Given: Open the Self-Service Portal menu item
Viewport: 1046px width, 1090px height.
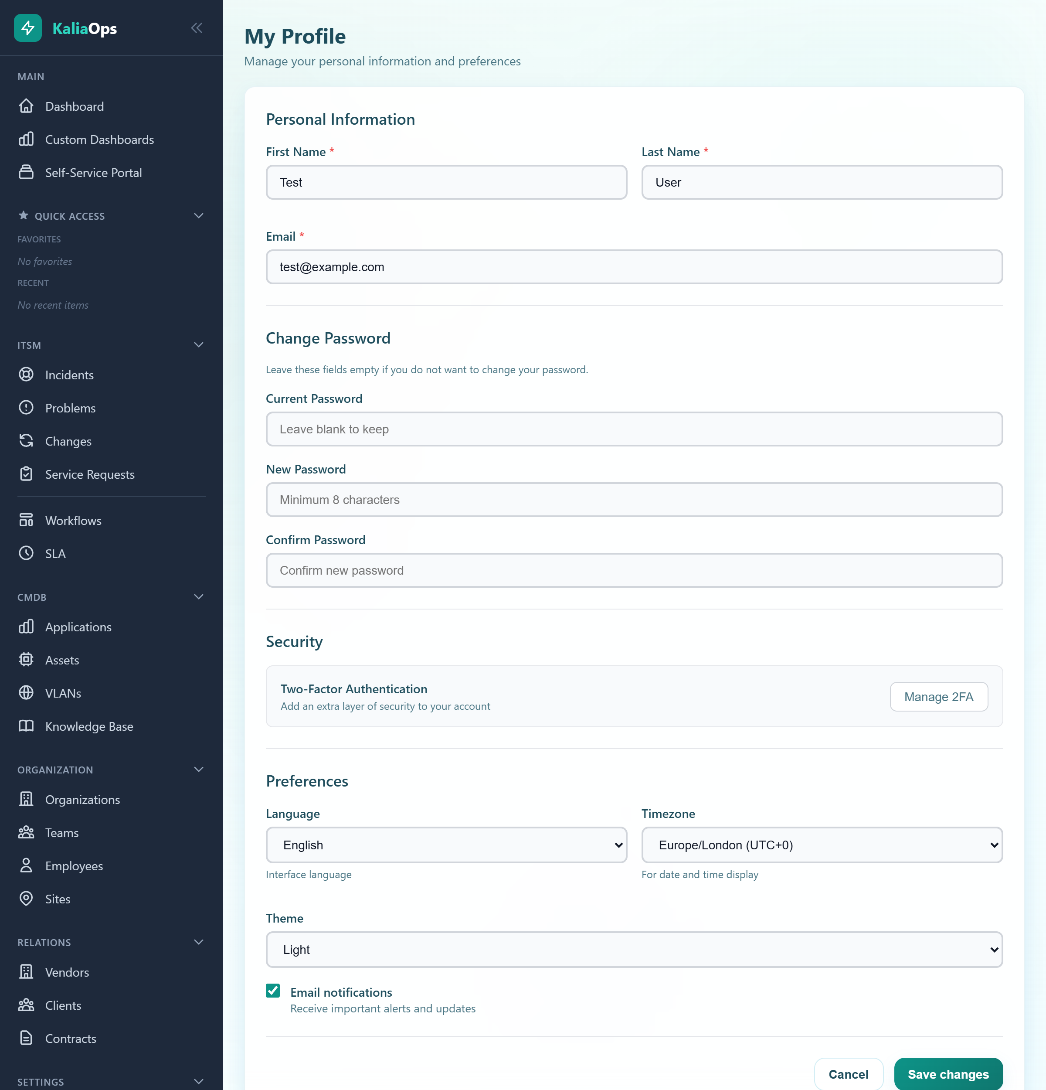Looking at the screenshot, I should (x=93, y=172).
